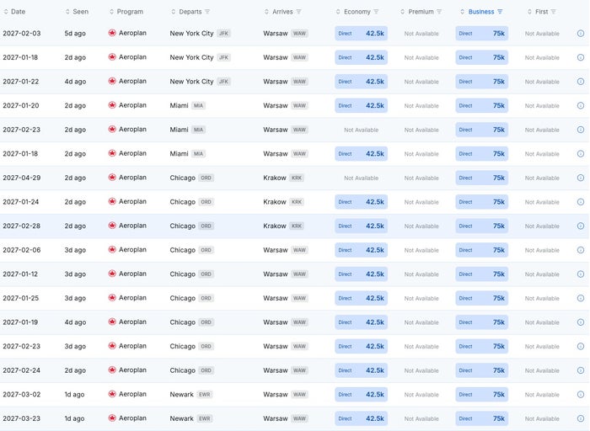The width and height of the screenshot is (590, 431).
Task: Click 'New York City' in 2027-01-18 row
Action: (x=191, y=57)
